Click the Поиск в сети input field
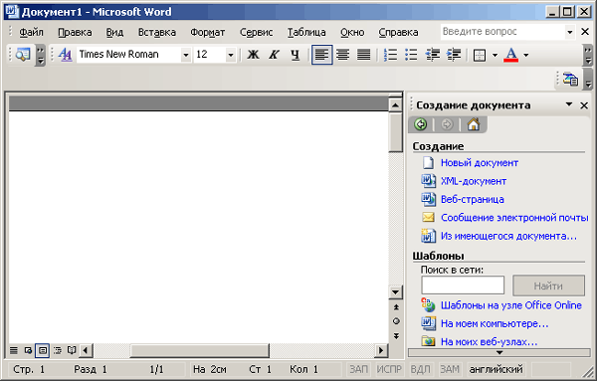The image size is (597, 381). pos(463,286)
